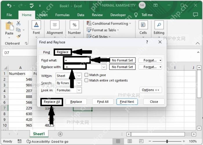Open Conditional Formatting menu
This screenshot has width=203, height=145.
coord(109,23)
